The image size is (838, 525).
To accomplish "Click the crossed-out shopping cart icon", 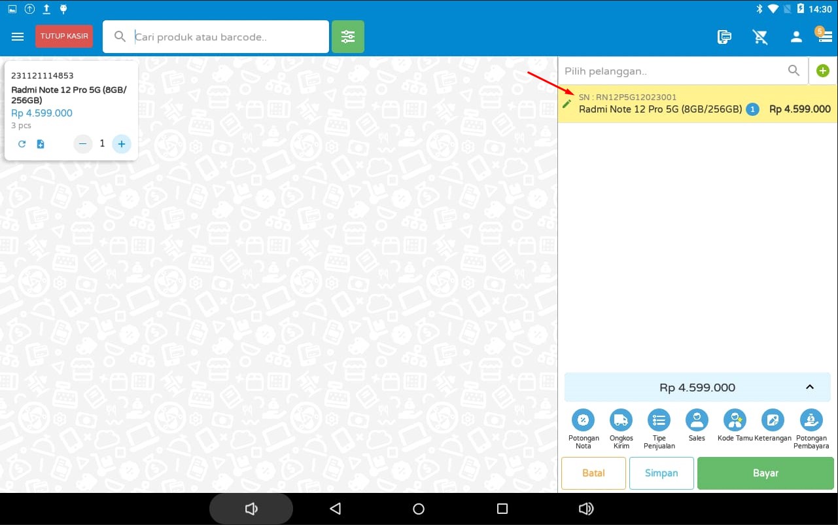I will click(x=760, y=37).
